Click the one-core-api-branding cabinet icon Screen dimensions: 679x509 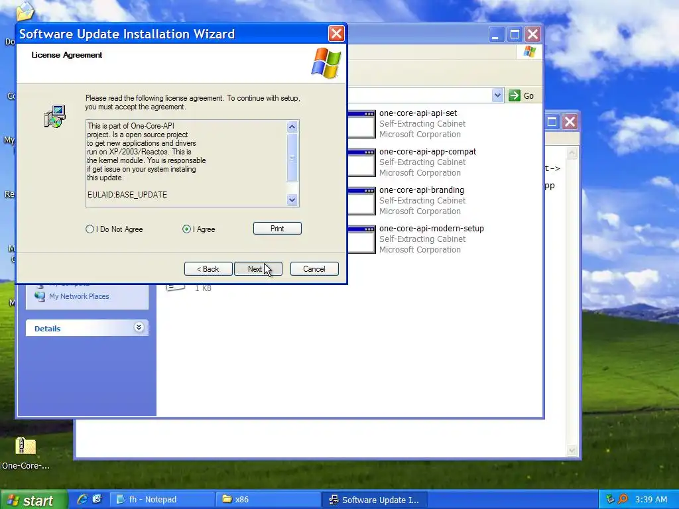tap(361, 201)
